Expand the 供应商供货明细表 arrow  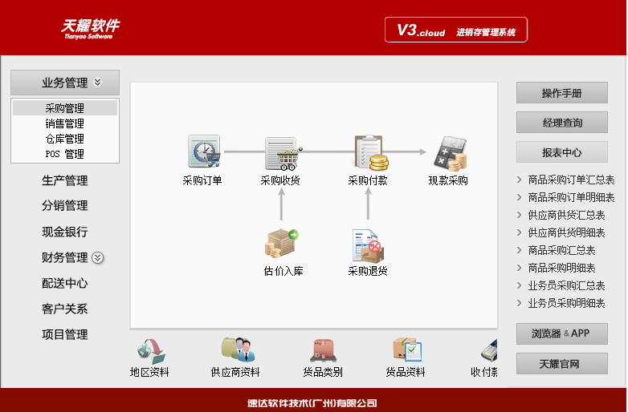click(x=519, y=232)
